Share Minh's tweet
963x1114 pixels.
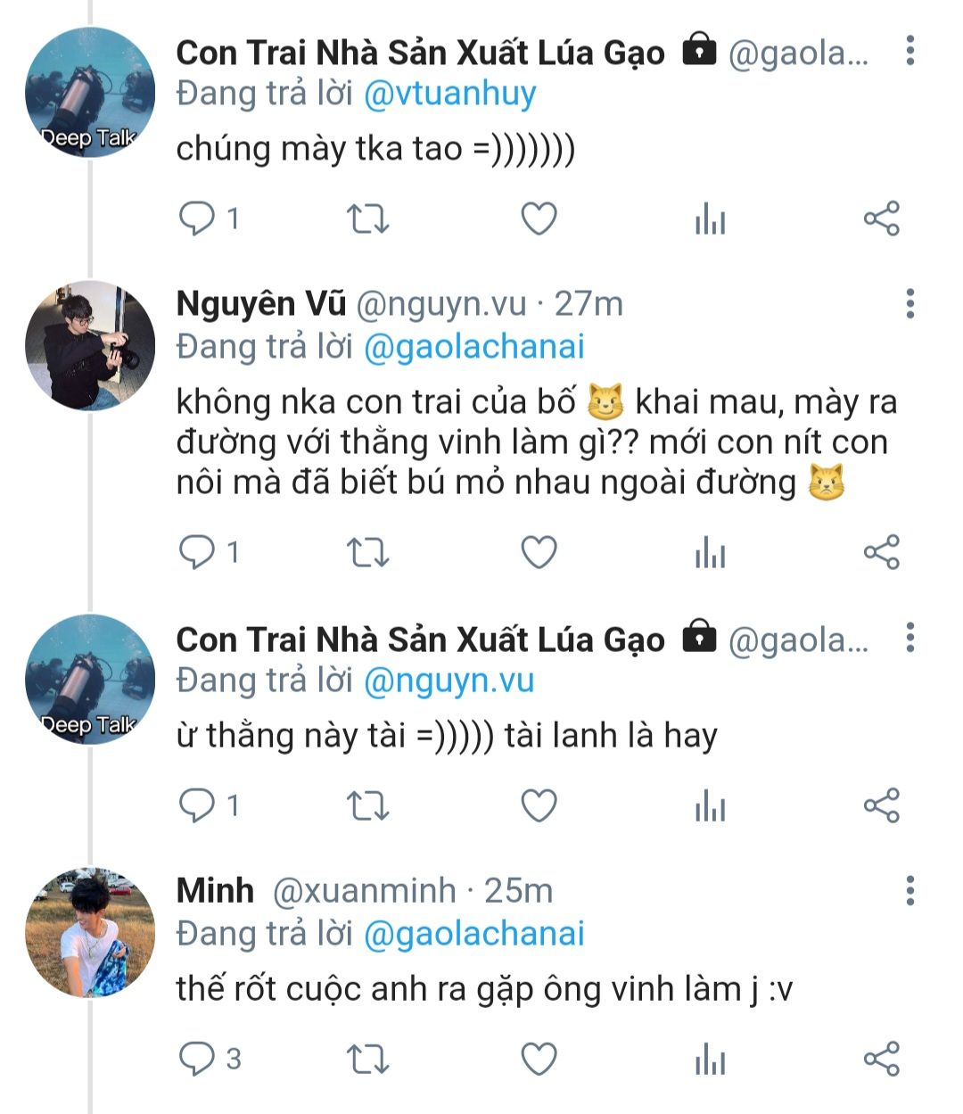[882, 1059]
